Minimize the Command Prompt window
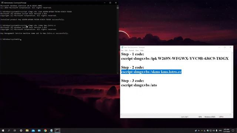The height and width of the screenshot is (133, 237). 105,3
